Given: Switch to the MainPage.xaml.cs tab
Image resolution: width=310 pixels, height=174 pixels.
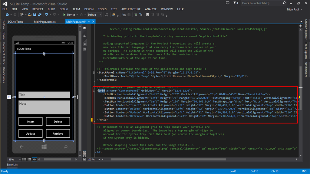Looking at the screenshot, I should [45, 22].
